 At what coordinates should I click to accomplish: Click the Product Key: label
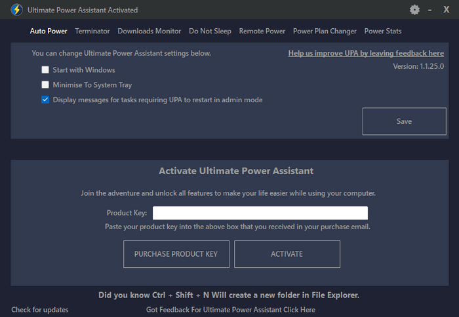(127, 213)
